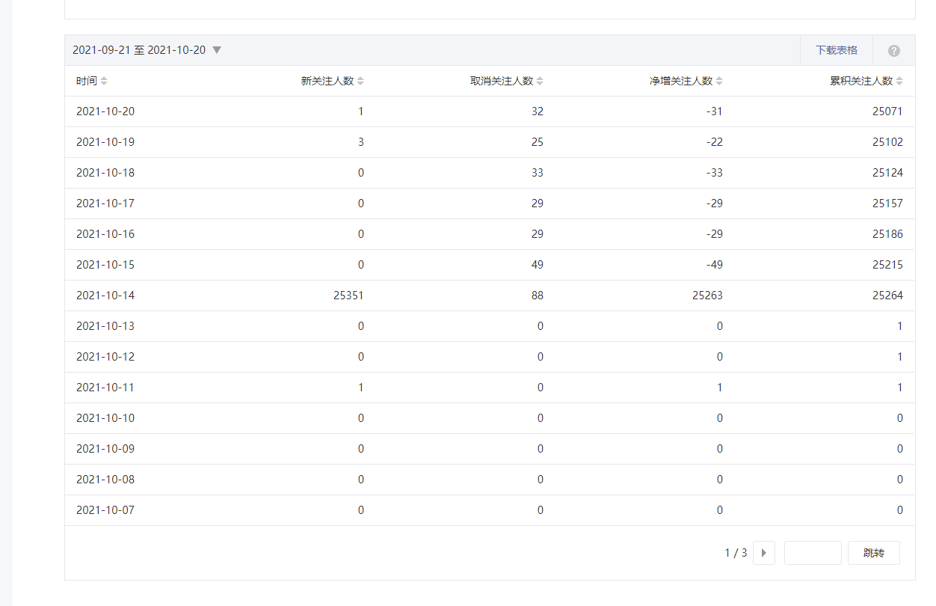936x606 pixels.
Task: Select the 2021-10-14 date cell
Action: 105,296
